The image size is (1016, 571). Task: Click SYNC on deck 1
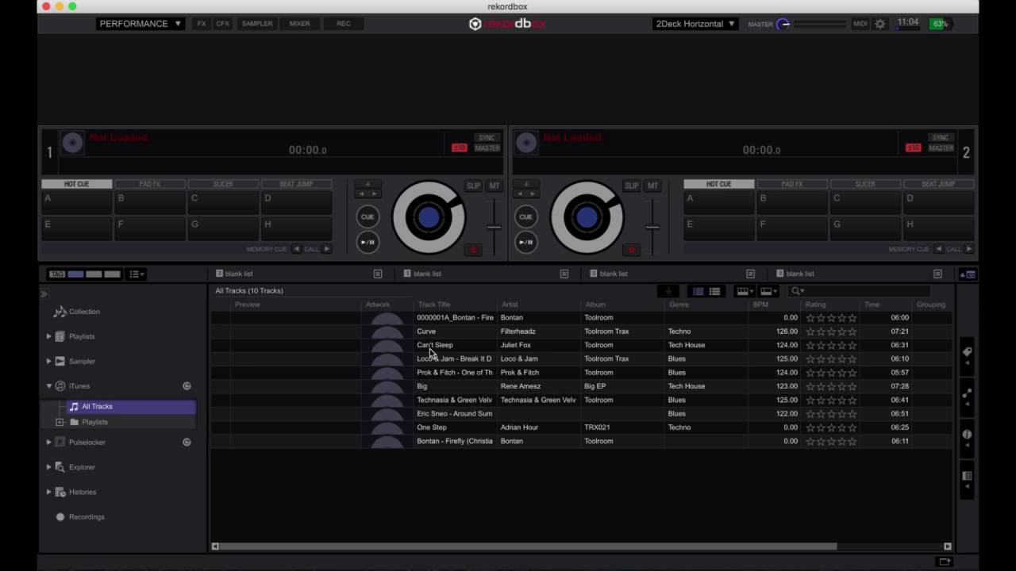[487, 138]
